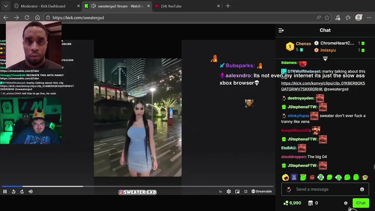This screenshot has width=375, height=211.
Task: Click the kick.com/sweatergxd address bar
Action: (187, 18)
